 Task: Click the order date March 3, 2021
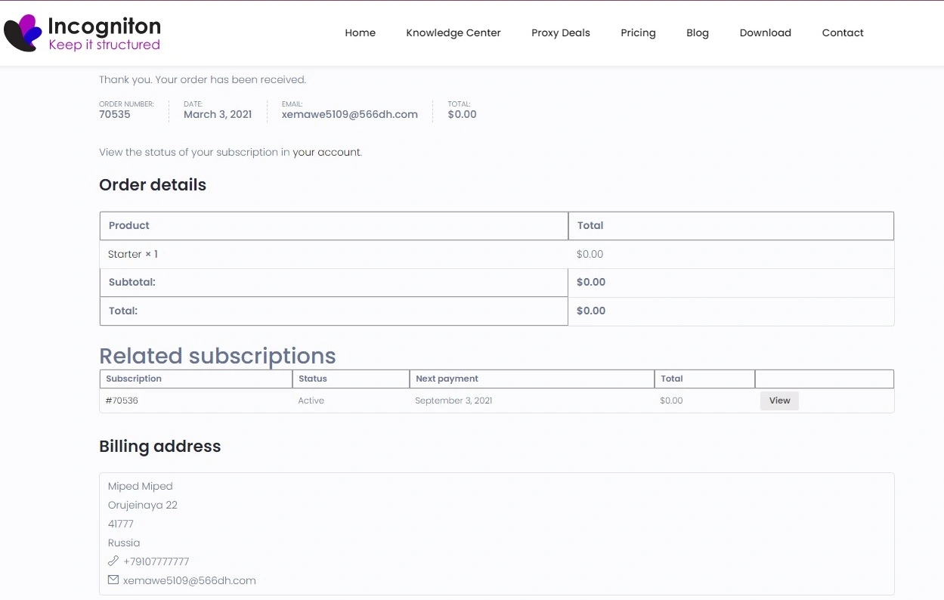(218, 114)
